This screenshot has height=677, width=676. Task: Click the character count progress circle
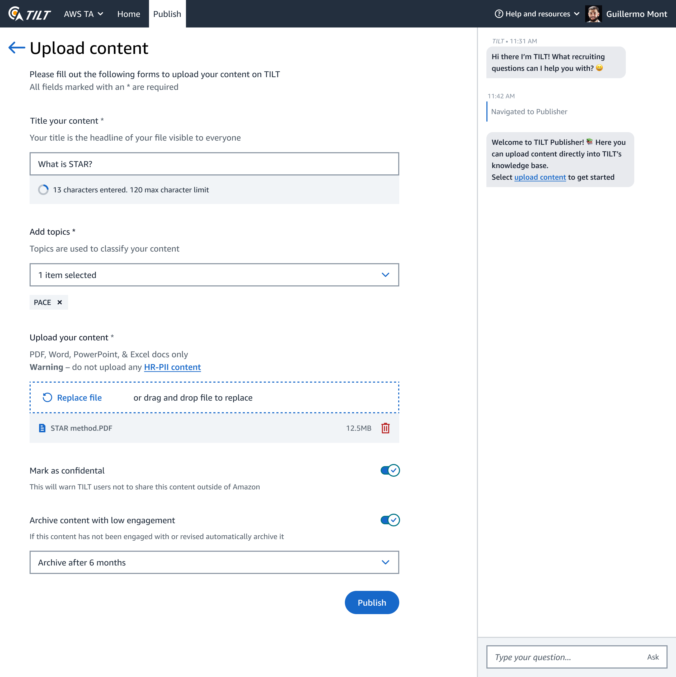tap(43, 189)
